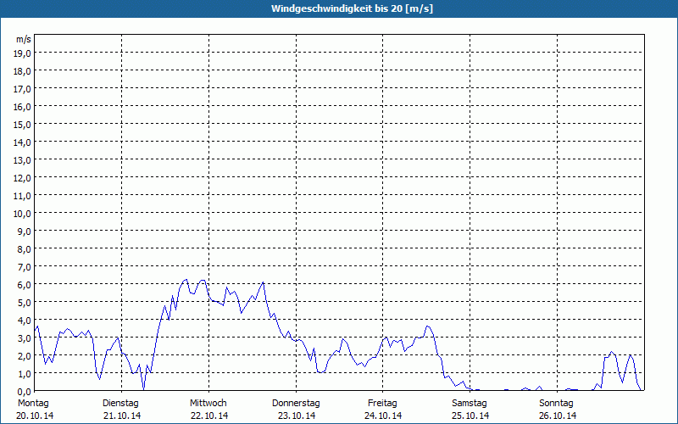Select the 17,0 y-axis label
The width and height of the screenshot is (678, 424).
click(x=23, y=89)
